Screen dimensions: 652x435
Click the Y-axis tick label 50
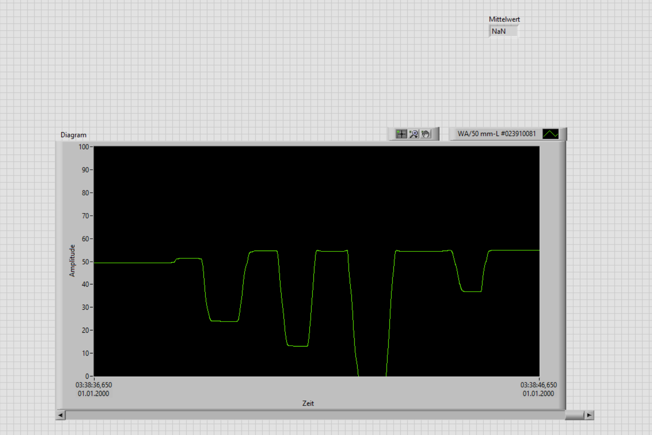coord(85,262)
